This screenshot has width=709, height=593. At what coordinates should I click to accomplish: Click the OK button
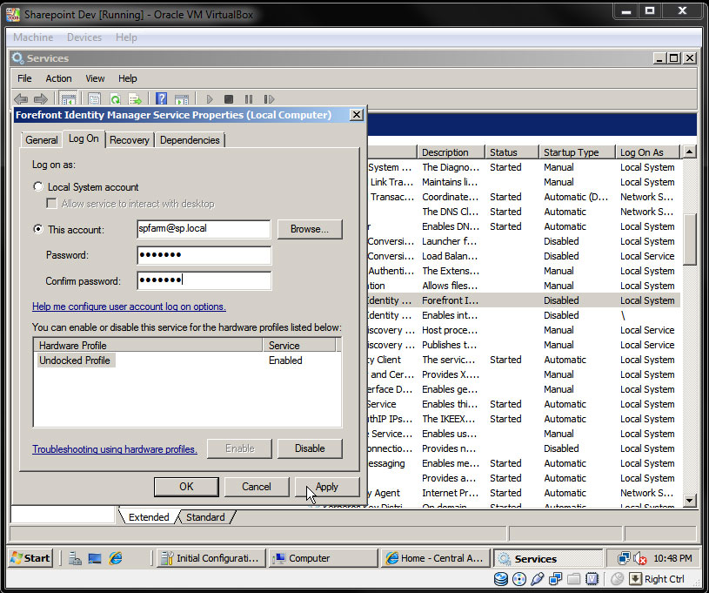click(x=186, y=487)
